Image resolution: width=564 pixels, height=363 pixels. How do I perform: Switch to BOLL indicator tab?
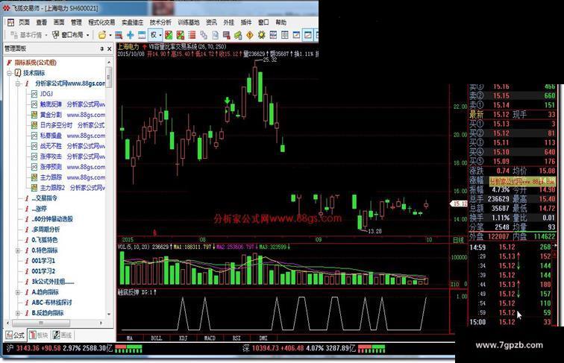coord(157,338)
